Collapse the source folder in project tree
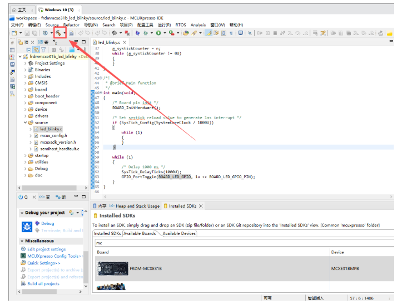Image resolution: width=412 pixels, height=304 pixels. (x=25, y=122)
